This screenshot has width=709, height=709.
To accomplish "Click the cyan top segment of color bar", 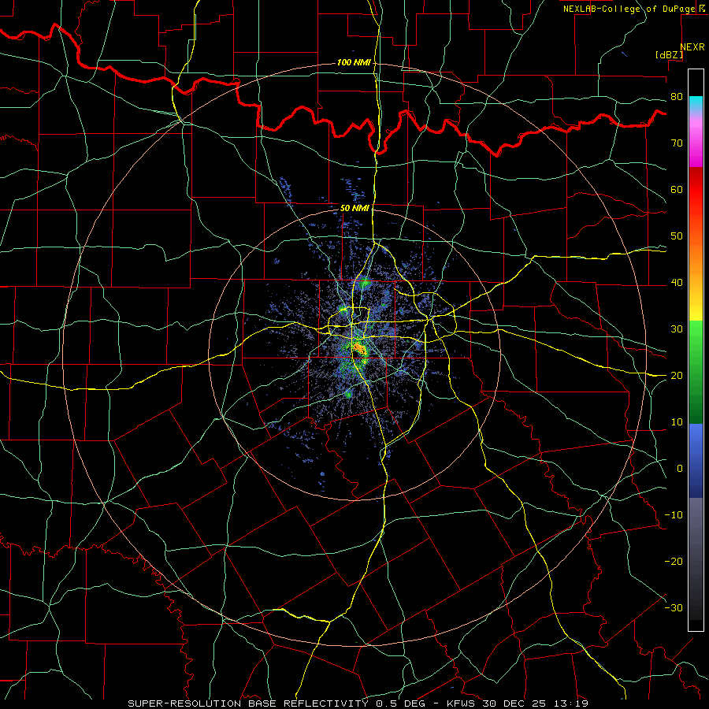I will (696, 103).
